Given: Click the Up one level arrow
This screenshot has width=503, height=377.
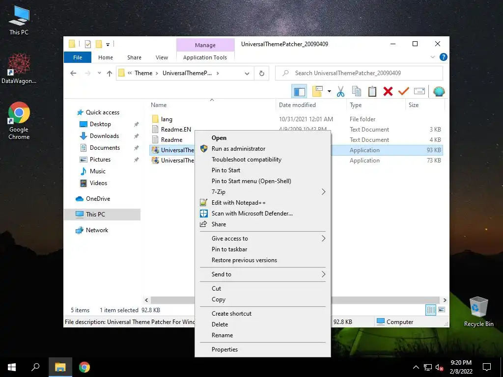Looking at the screenshot, I should click(x=110, y=74).
